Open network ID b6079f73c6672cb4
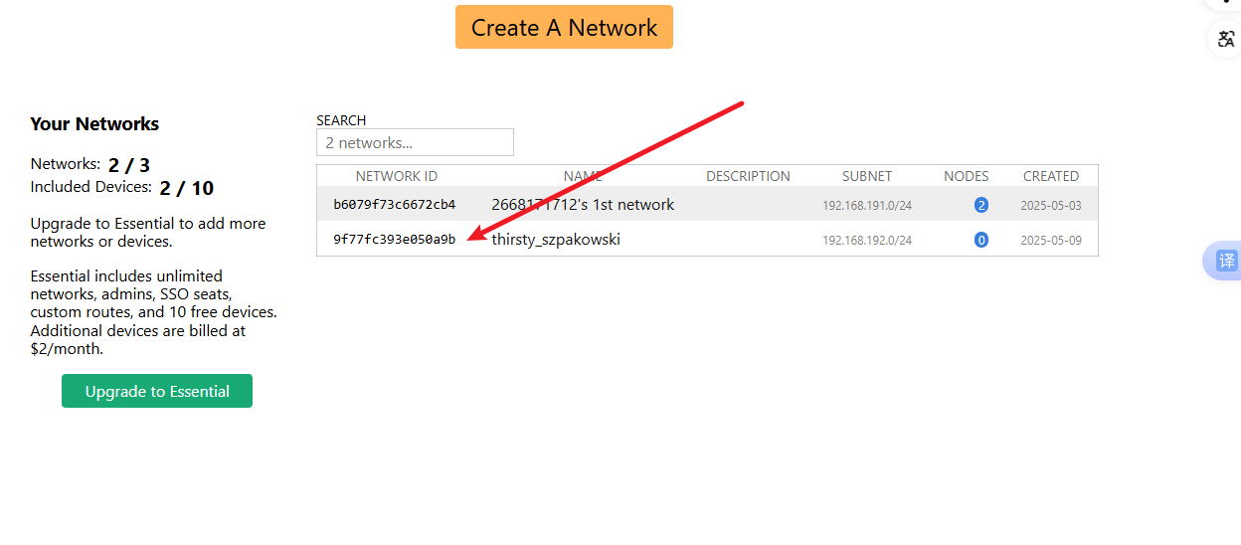1241x545 pixels. pyautogui.click(x=394, y=205)
